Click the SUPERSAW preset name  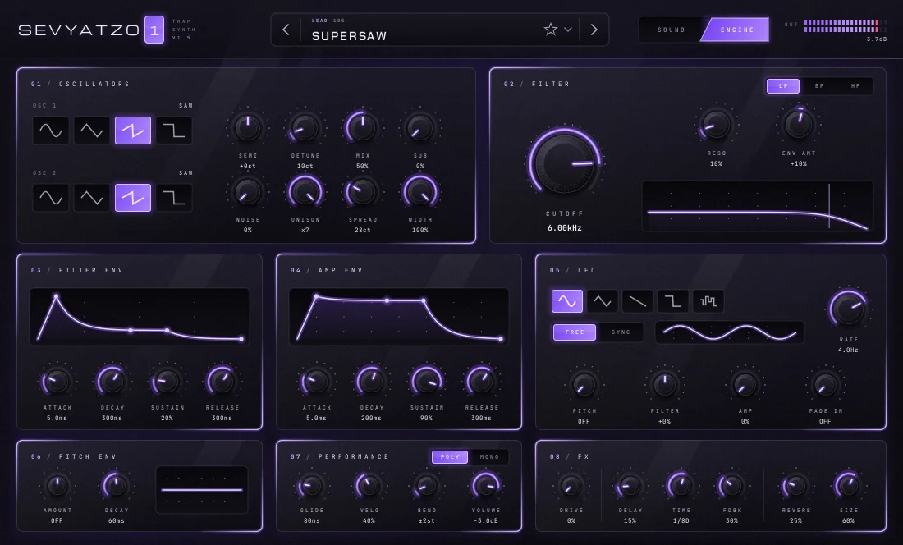pos(349,35)
